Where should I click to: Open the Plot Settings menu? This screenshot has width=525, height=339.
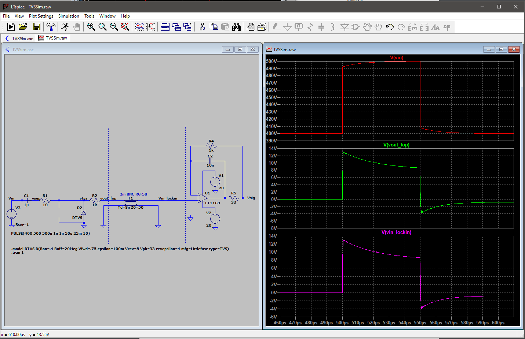41,16
